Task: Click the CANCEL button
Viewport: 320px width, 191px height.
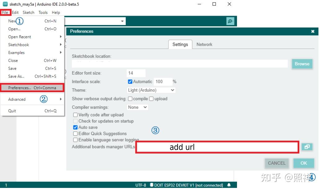Action: tap(277, 163)
